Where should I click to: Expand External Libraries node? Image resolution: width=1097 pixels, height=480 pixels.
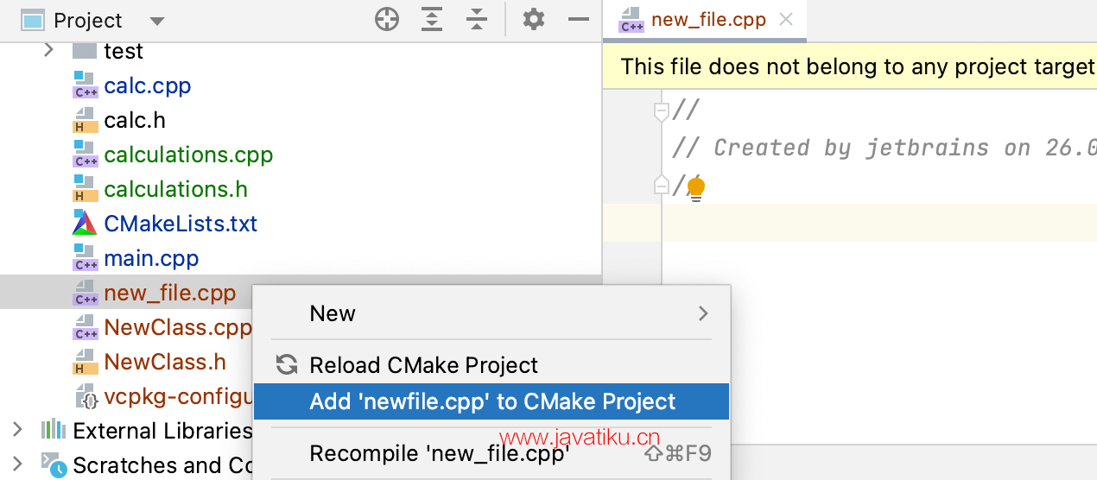click(x=17, y=430)
